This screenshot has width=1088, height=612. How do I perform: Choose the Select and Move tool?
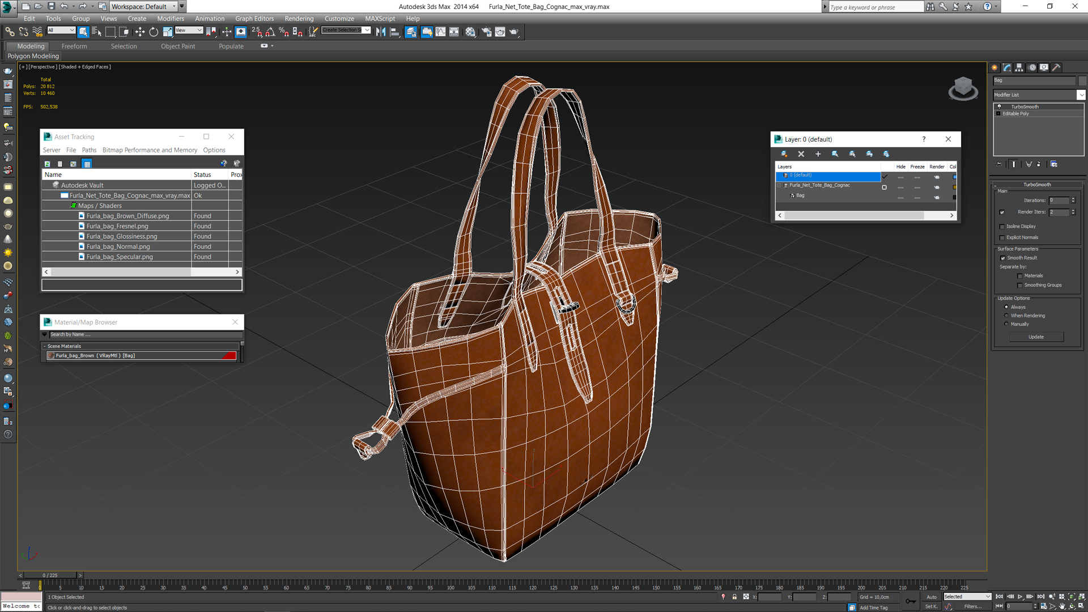pyautogui.click(x=140, y=32)
